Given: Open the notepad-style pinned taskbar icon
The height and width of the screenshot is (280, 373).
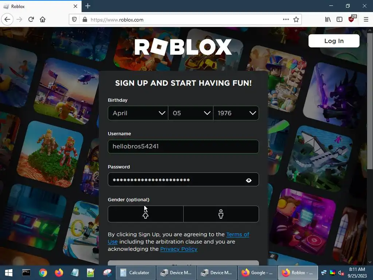Looking at the screenshot, I should tap(75, 273).
